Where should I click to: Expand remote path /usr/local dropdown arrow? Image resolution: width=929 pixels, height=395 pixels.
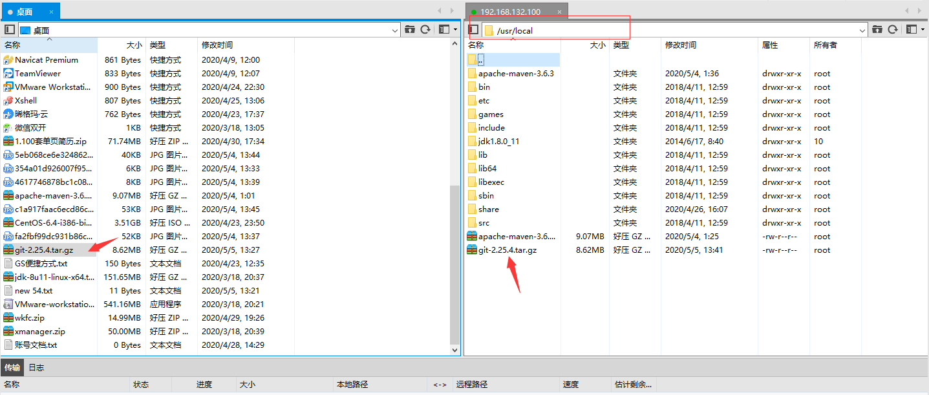tap(862, 30)
